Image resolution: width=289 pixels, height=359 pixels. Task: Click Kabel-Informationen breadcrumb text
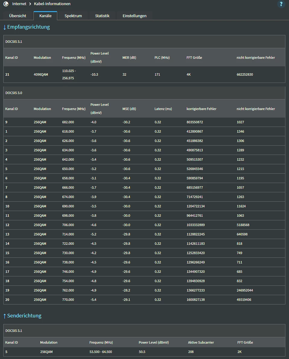click(52, 4)
